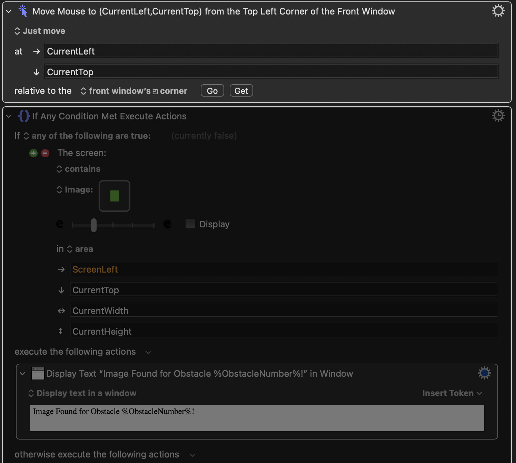Click the Image Found for Obstacle text box

click(257, 418)
